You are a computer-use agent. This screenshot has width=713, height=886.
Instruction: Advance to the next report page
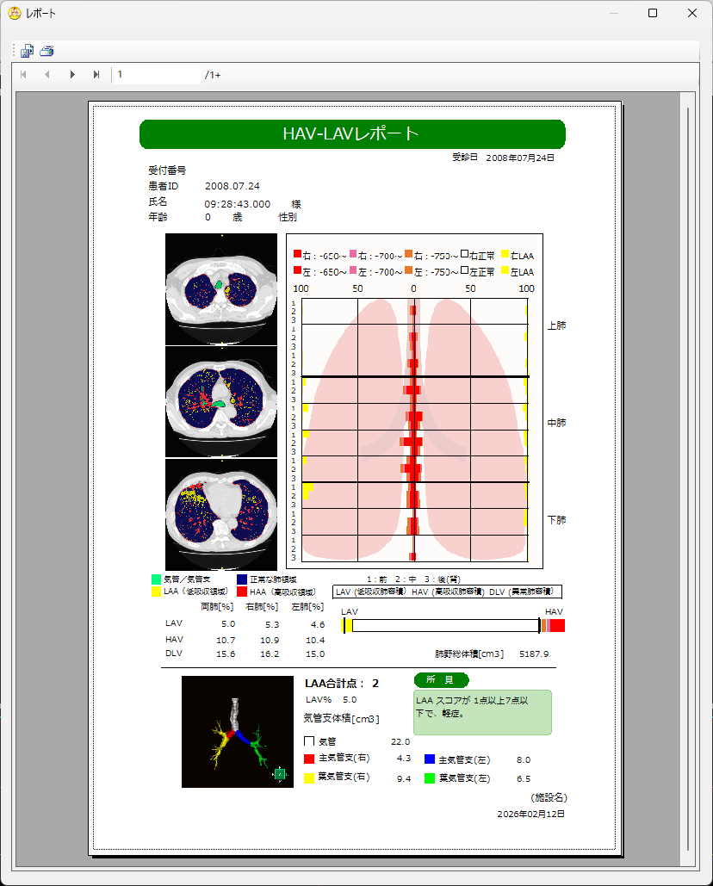tap(72, 75)
